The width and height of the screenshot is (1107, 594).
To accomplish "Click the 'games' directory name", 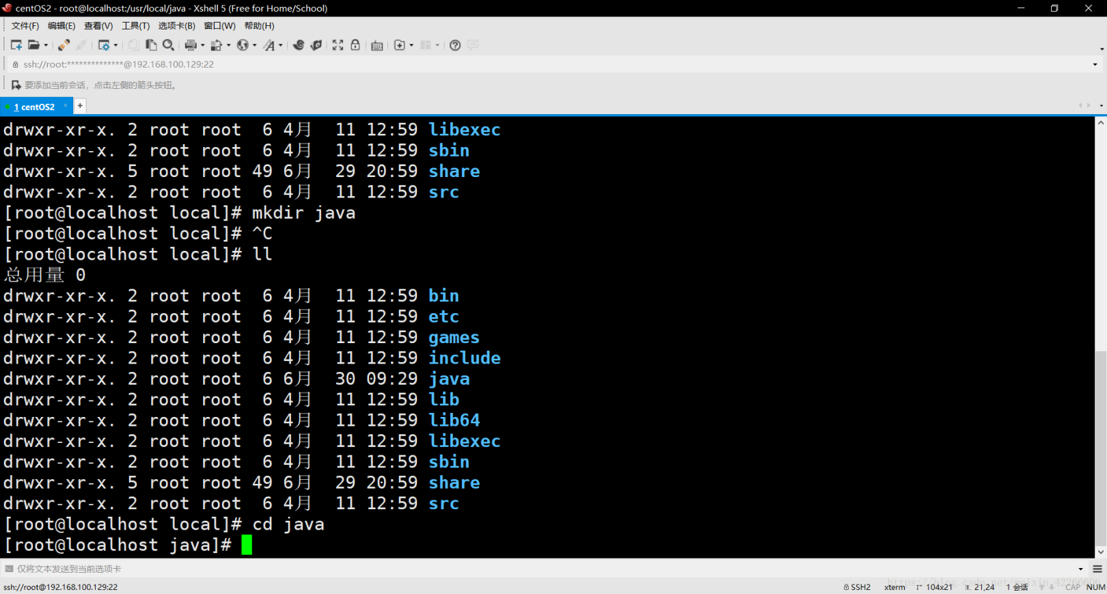I will coord(454,337).
